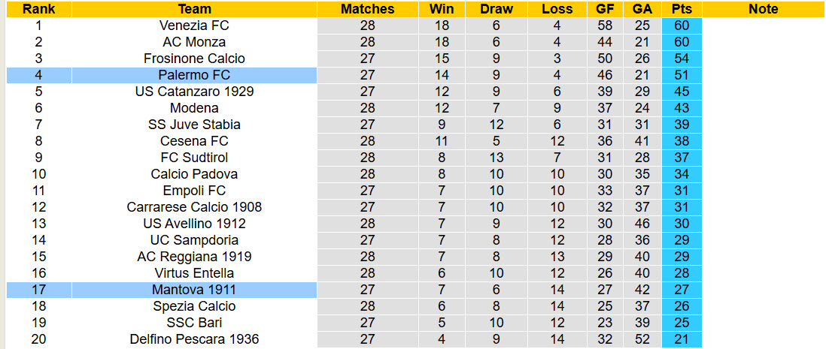Image resolution: width=826 pixels, height=349 pixels.
Task: Select the Frosinone Calcio team name
Action: coord(194,59)
